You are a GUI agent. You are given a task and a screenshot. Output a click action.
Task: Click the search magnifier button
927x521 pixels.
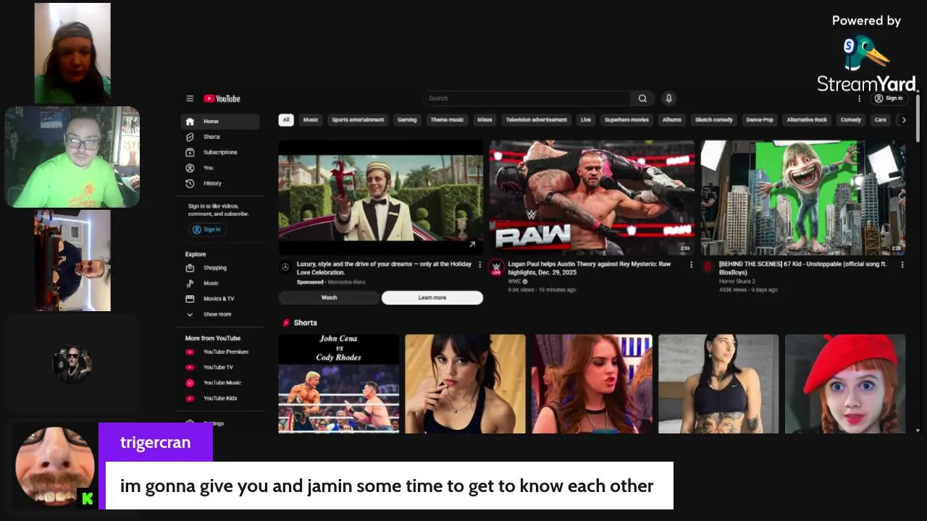pos(642,98)
